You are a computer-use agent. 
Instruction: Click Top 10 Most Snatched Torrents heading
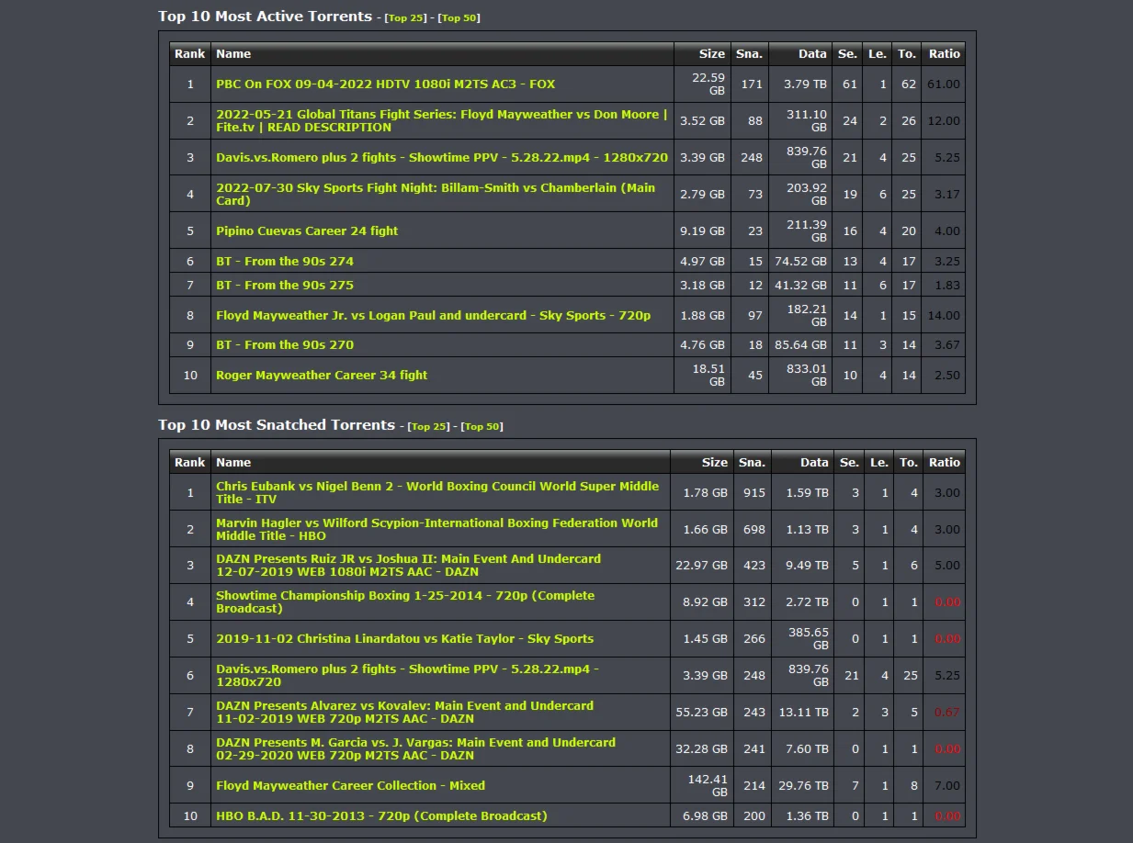[276, 425]
